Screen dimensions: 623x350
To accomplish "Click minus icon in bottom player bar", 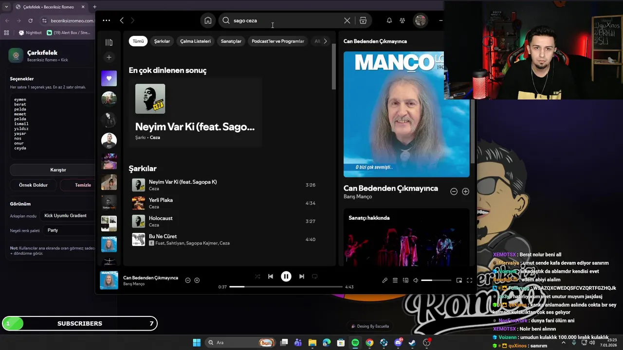I will [x=188, y=280].
